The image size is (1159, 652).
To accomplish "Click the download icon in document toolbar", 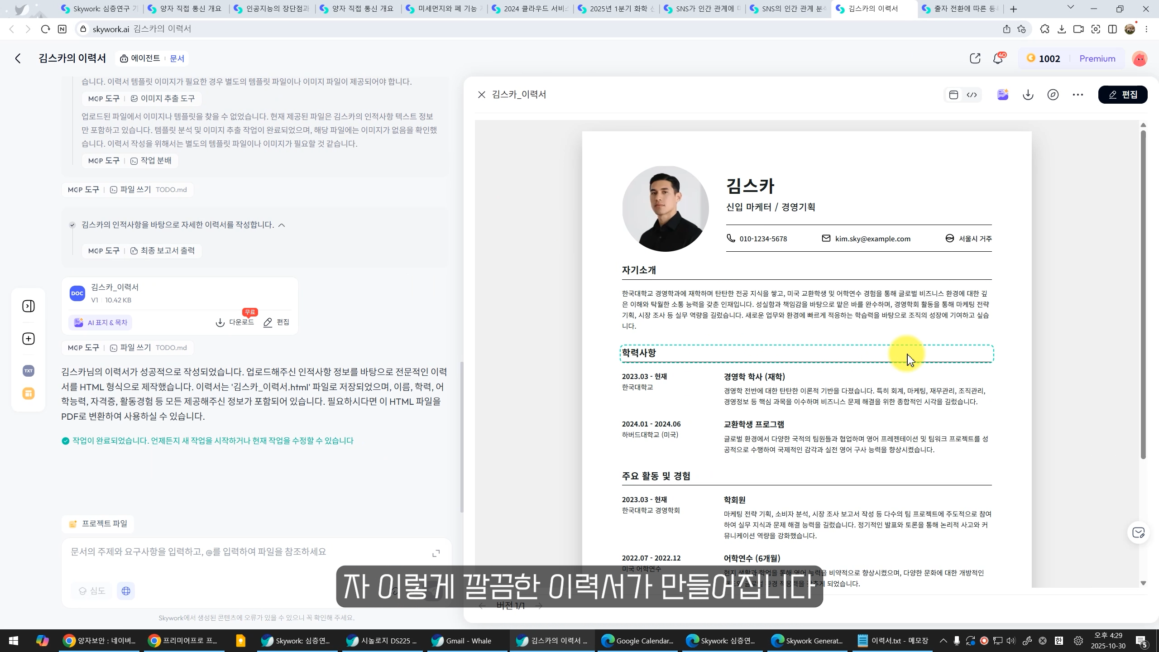I will click(x=1028, y=95).
